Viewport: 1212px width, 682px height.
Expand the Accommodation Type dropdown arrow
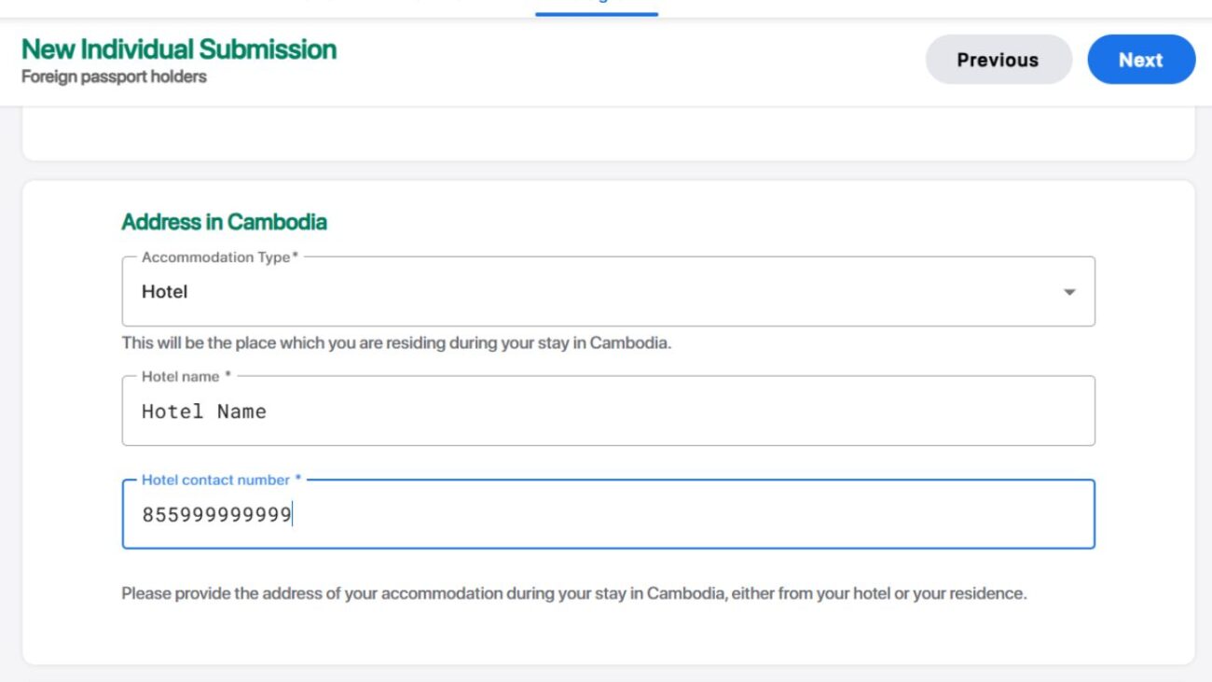click(1069, 292)
